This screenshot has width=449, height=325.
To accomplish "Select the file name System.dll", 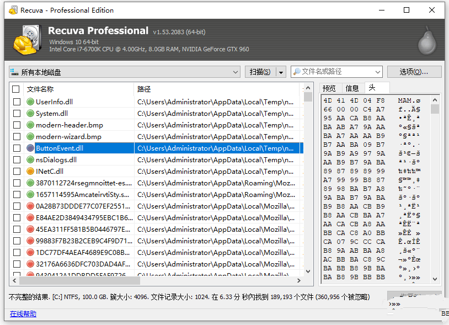I will [x=52, y=114].
